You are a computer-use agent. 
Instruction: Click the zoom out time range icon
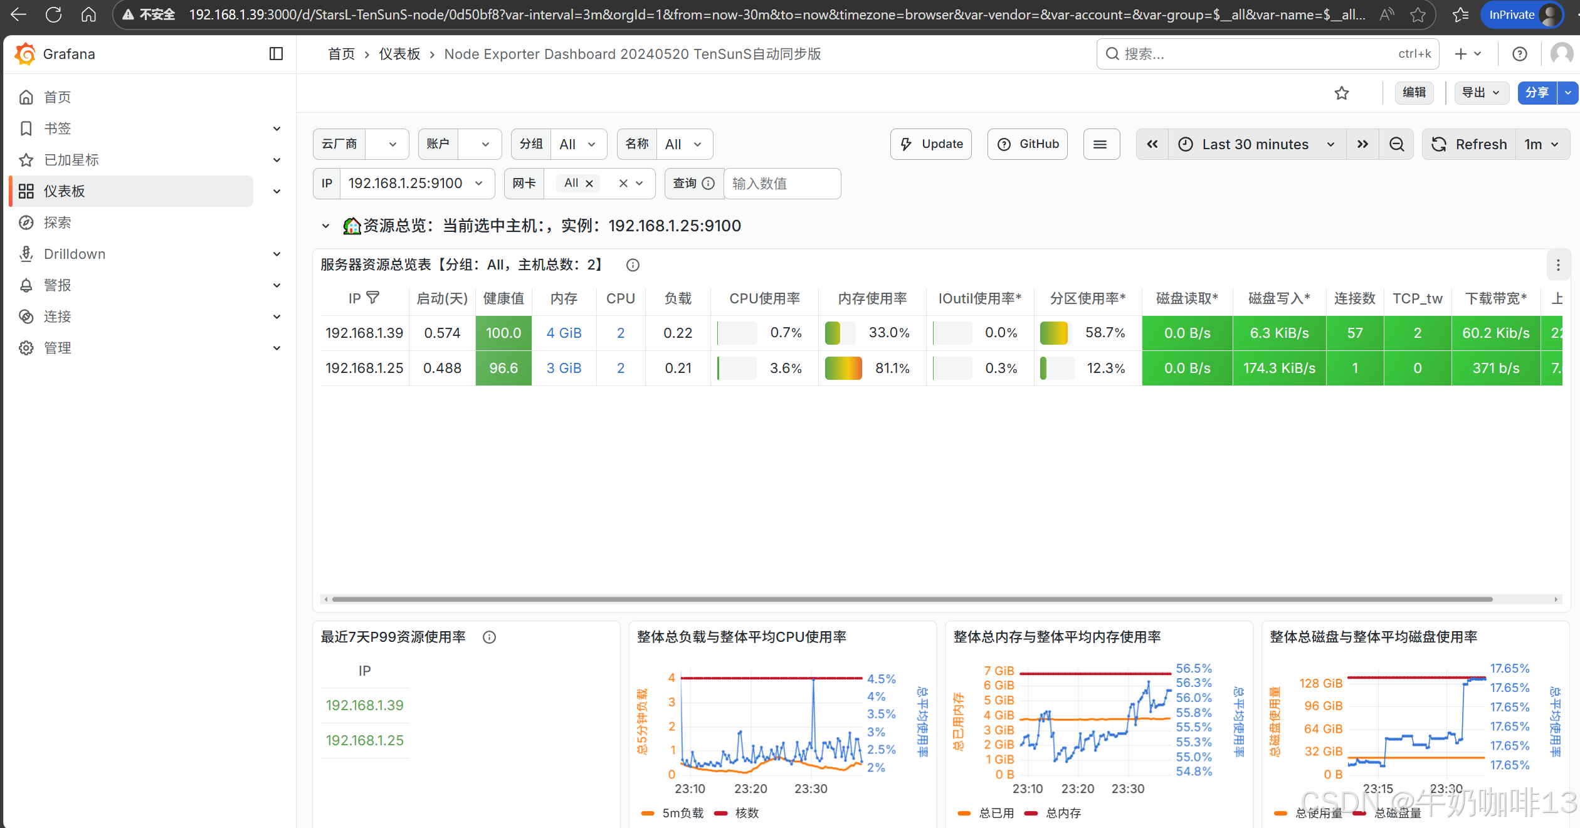(1397, 144)
